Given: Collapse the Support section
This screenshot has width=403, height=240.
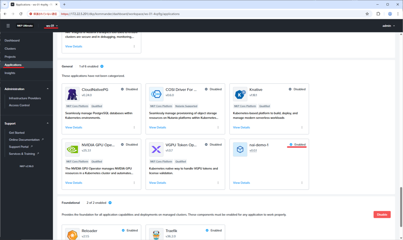Looking at the screenshot, I should 48,124.
